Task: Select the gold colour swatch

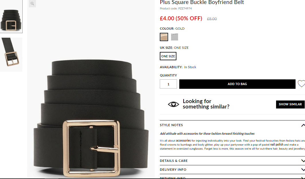Action: [x=164, y=37]
